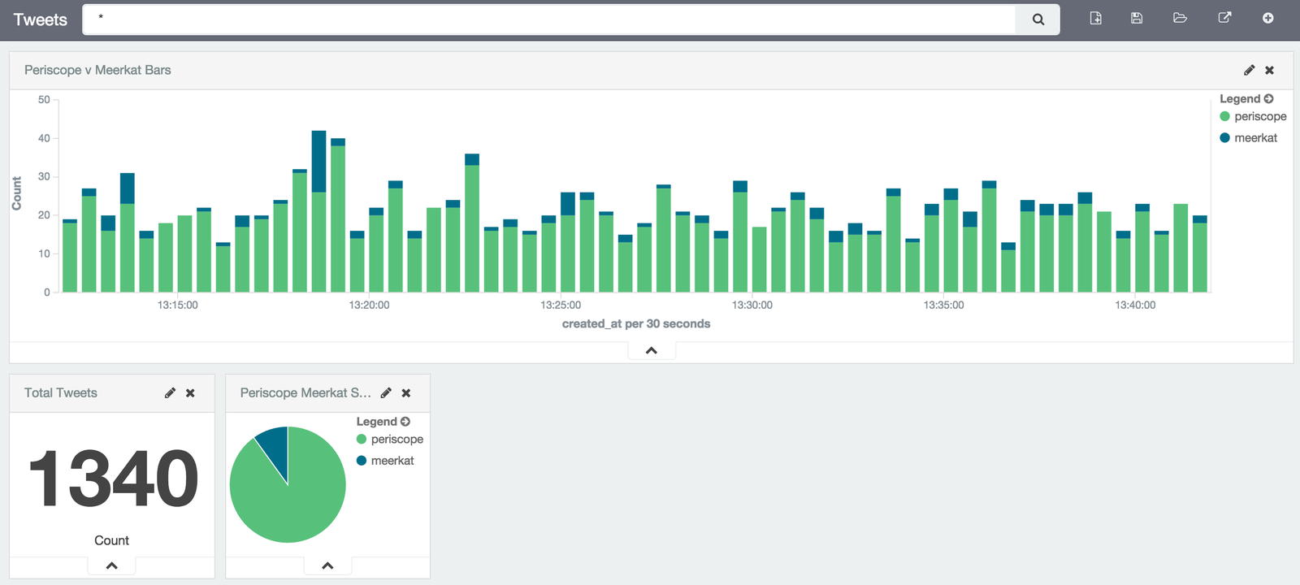
Task: Edit the Periscope Meerkat pie panel
Action: tap(386, 392)
